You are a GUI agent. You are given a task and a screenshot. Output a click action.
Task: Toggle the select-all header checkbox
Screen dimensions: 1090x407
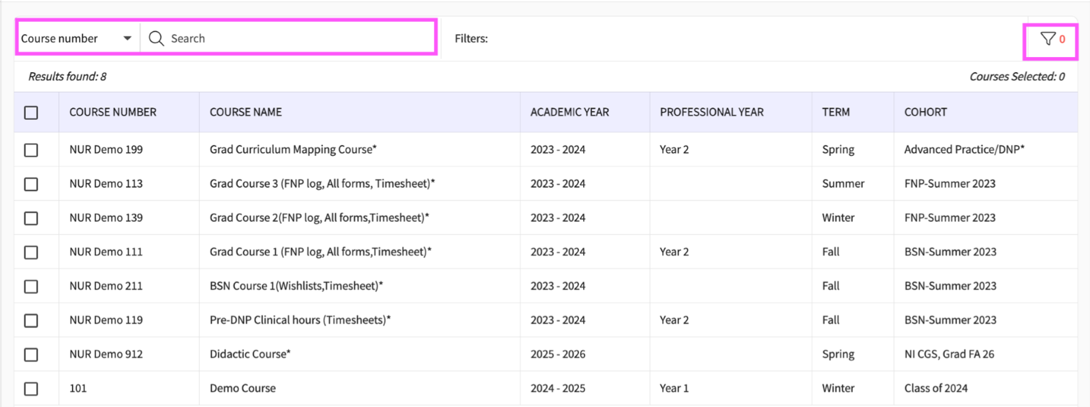click(31, 113)
